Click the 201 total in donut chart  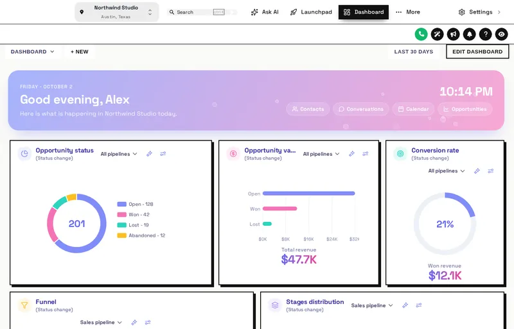pos(76,224)
